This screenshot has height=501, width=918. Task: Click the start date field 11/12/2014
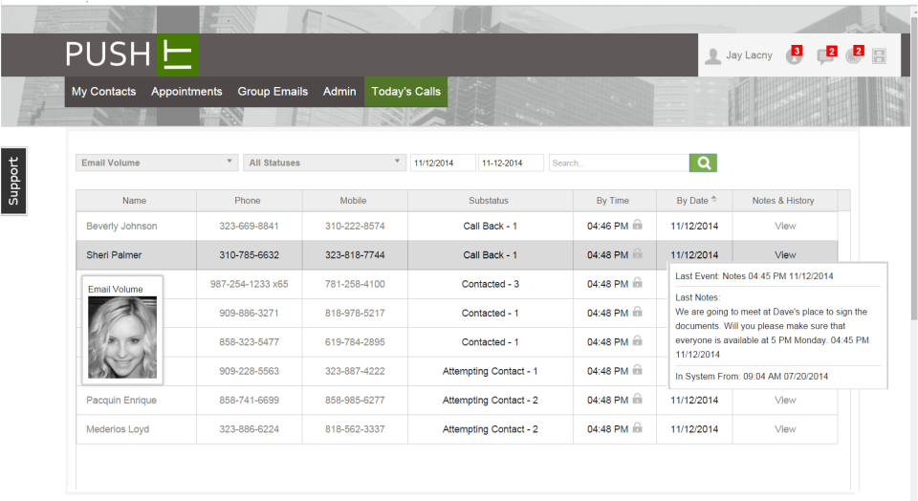pos(443,163)
